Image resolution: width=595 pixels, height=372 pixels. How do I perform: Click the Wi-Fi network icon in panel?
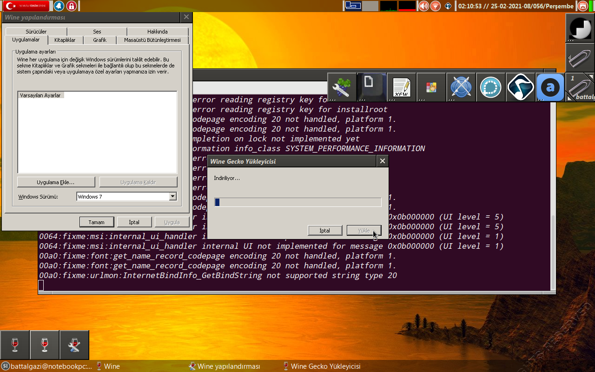coord(435,6)
